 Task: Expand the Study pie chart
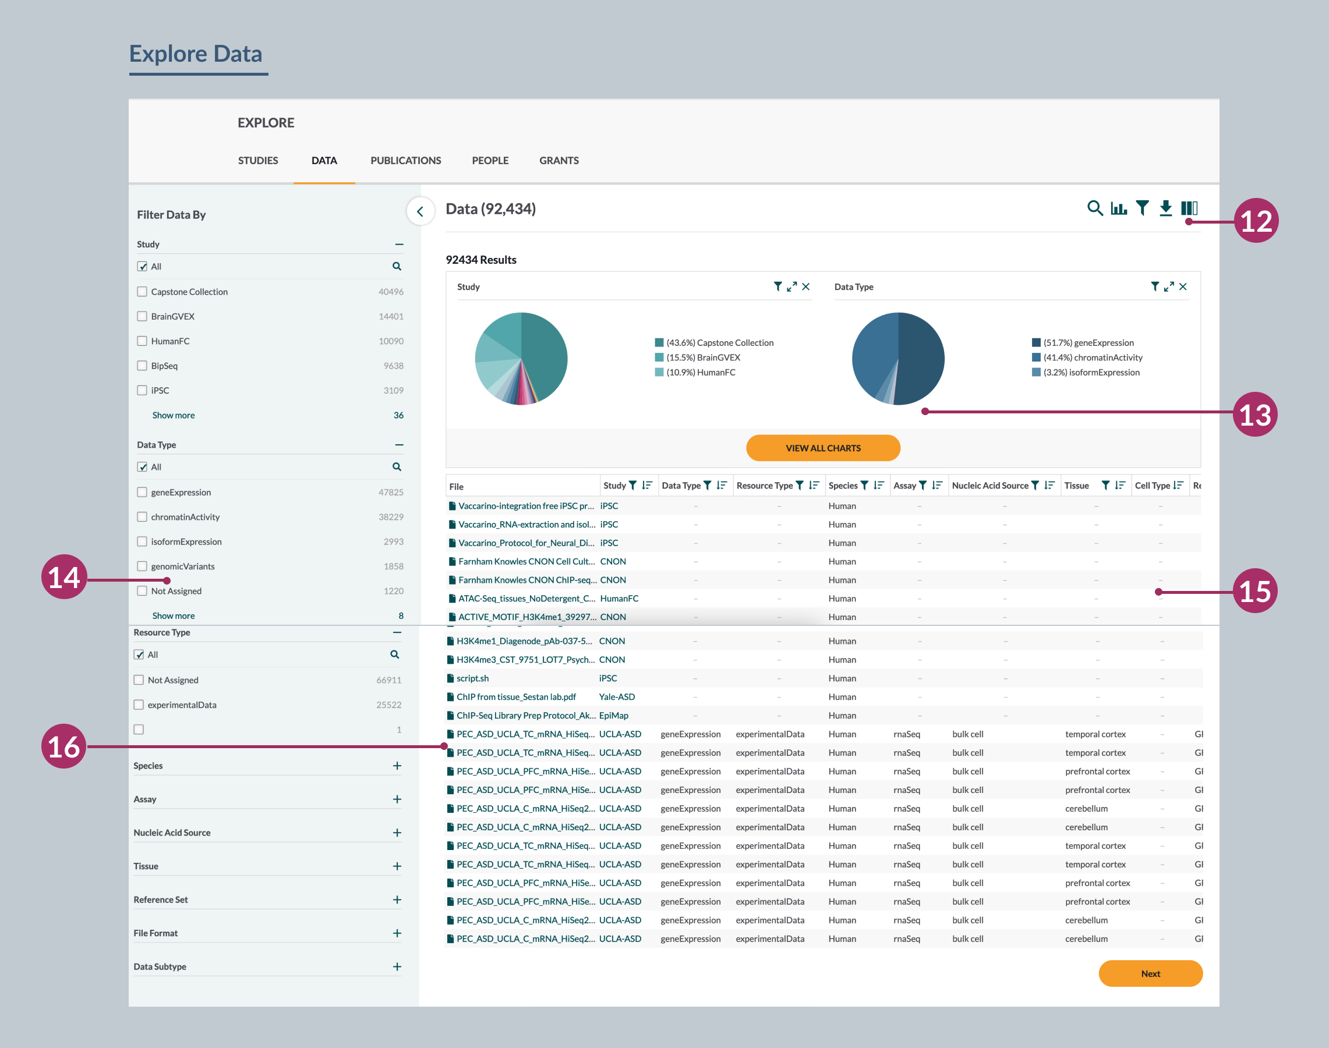coord(792,286)
